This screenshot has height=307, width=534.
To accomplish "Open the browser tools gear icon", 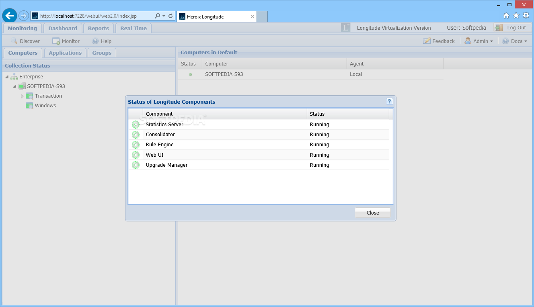I will coord(526,16).
